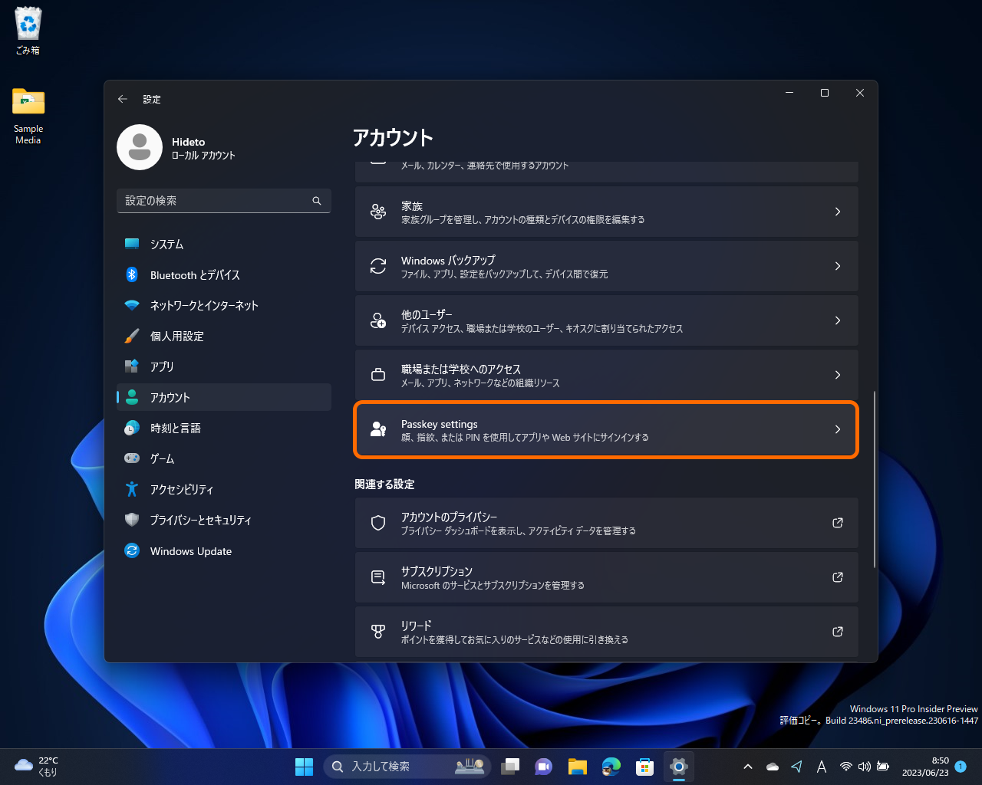Click the Task View taskbar icon
The height and width of the screenshot is (785, 982).
point(510,766)
